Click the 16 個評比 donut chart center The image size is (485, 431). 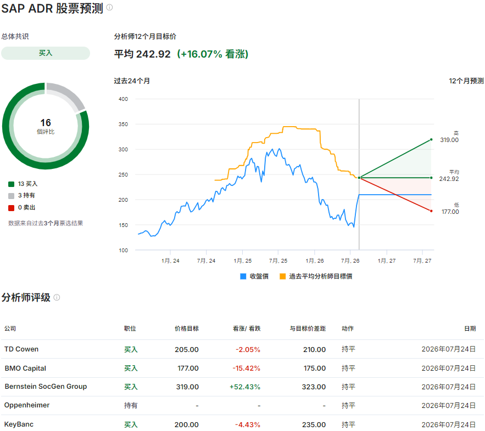point(46,126)
